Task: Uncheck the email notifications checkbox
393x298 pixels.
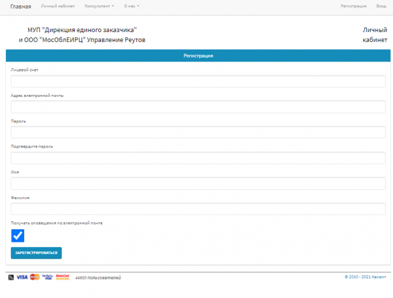Action: (18, 236)
